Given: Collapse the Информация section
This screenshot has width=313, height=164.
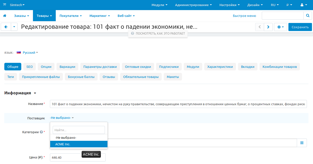Looking at the screenshot, I should coord(35,93).
